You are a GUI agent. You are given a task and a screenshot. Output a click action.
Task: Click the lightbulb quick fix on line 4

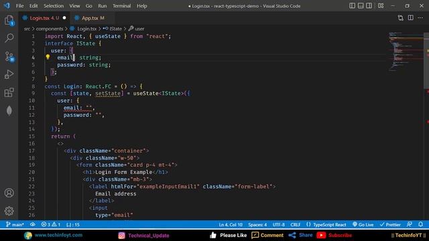48,57
